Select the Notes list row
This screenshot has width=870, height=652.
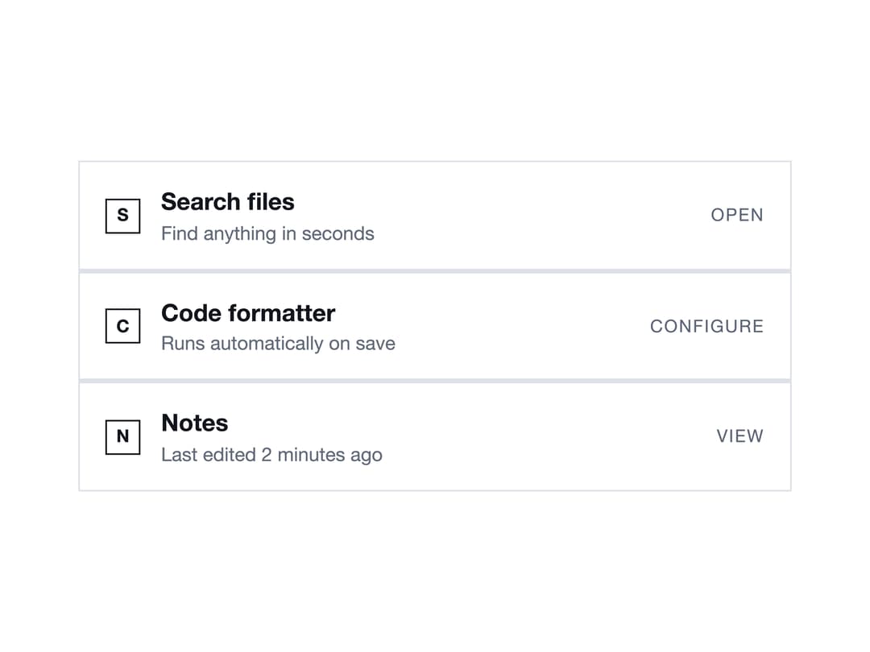click(435, 436)
